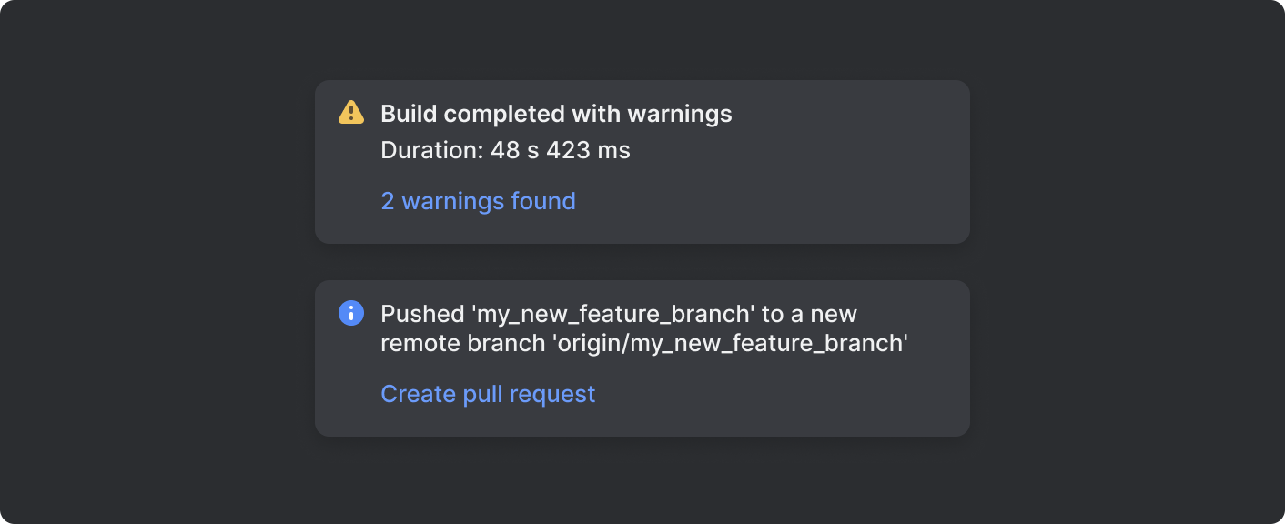1285x524 pixels.
Task: Click inside the lower notification toast
Action: click(642, 358)
